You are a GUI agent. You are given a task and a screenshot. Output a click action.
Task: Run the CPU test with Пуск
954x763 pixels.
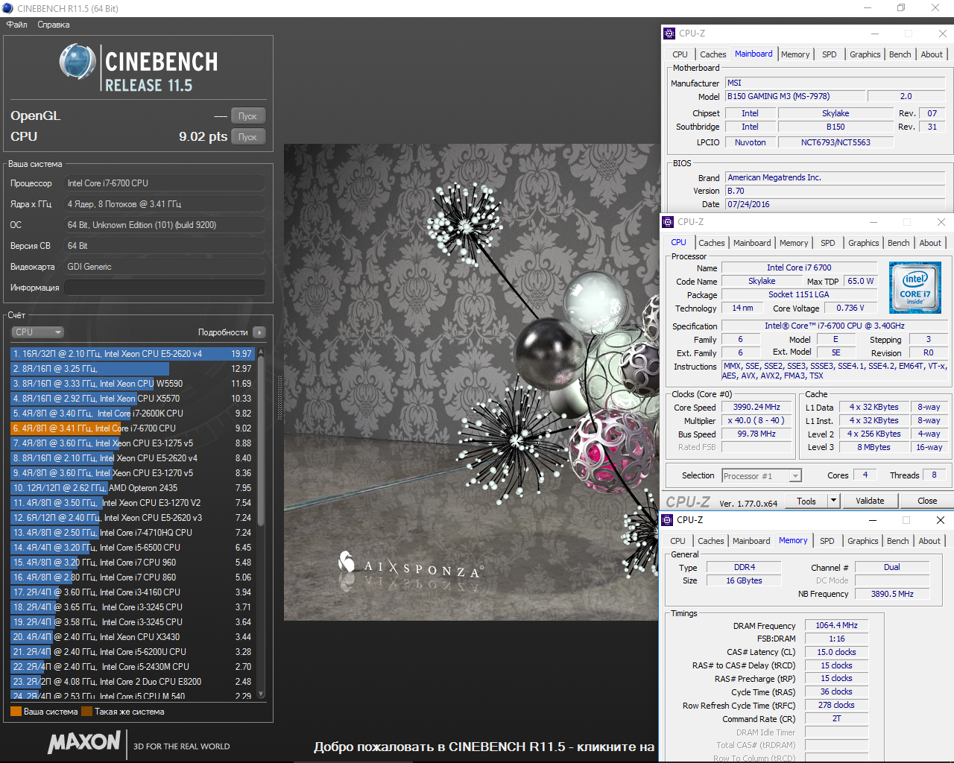[247, 137]
